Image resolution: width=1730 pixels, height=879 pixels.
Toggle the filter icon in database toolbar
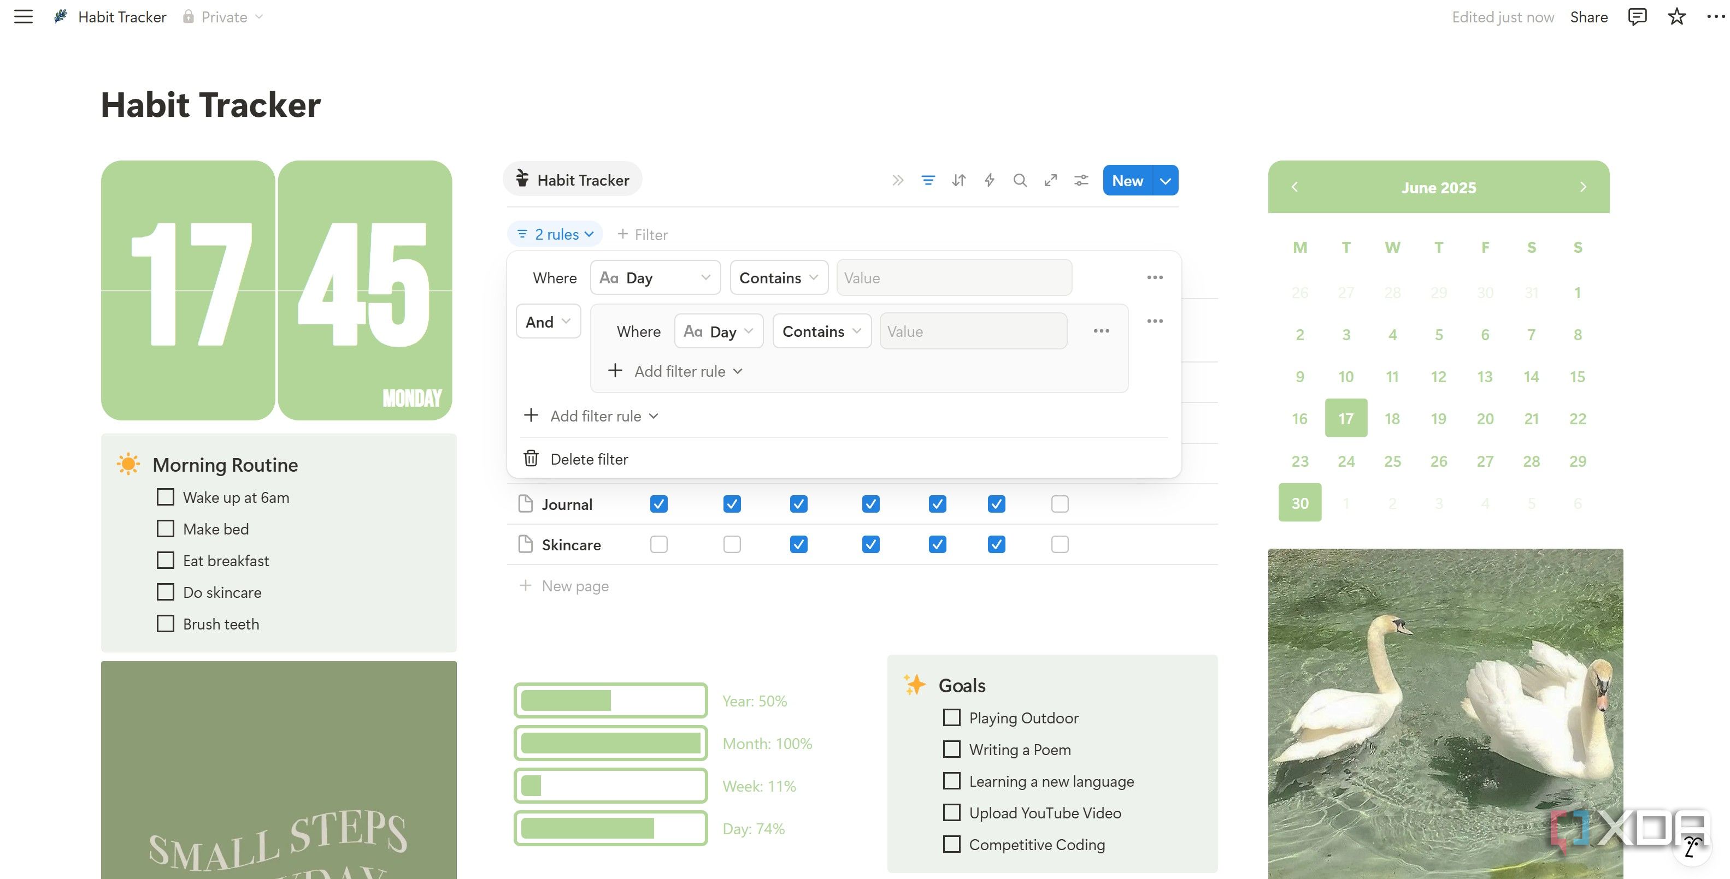[x=928, y=180]
